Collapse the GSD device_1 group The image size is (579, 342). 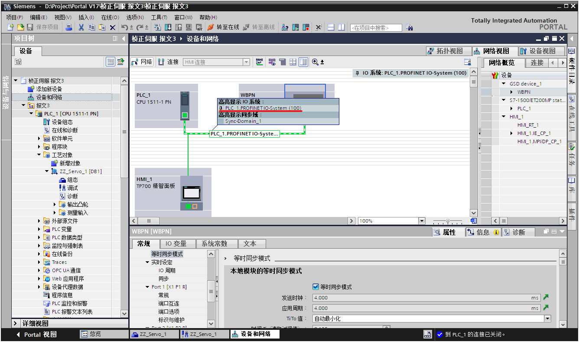click(x=504, y=84)
